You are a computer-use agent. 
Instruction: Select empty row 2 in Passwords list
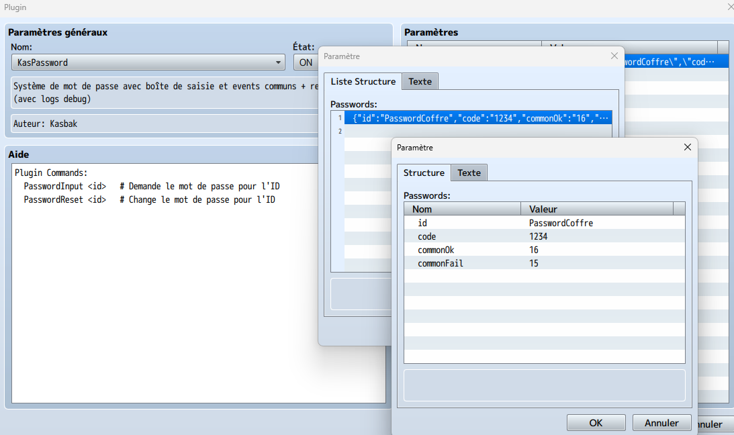pos(478,132)
